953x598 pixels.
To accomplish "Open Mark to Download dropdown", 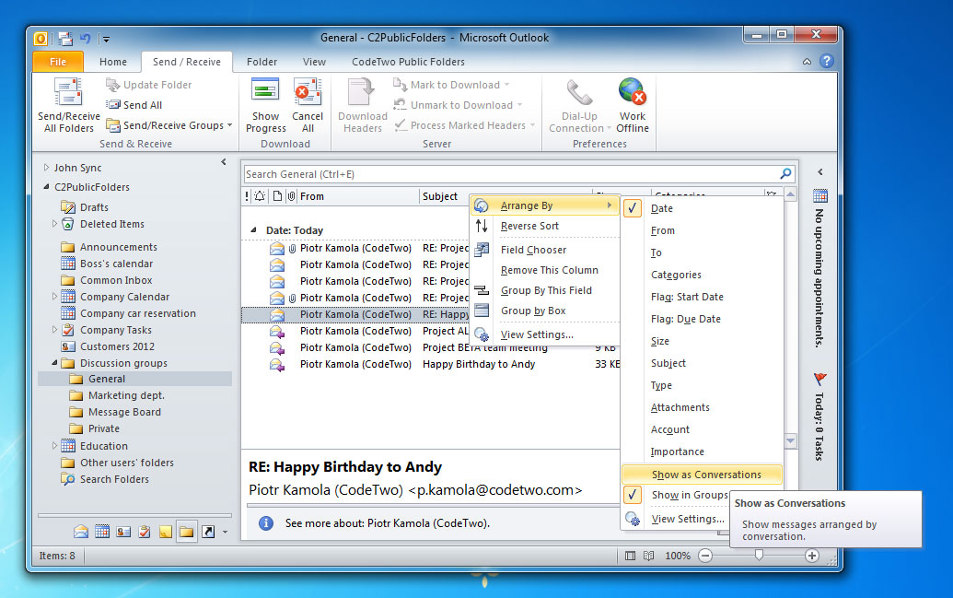I will tap(507, 85).
